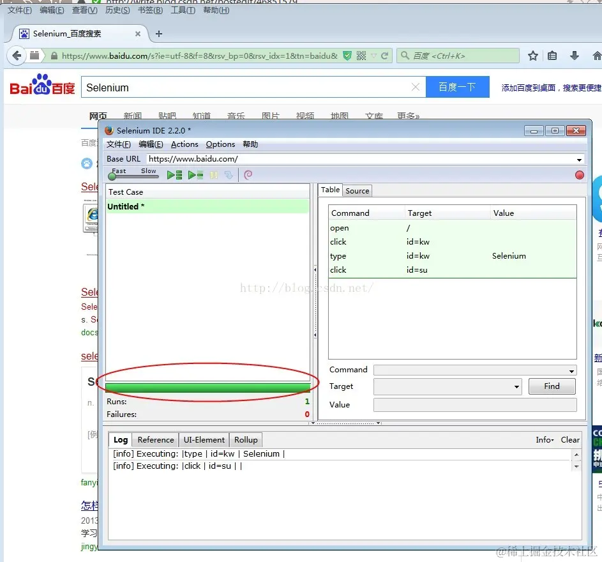Click the Selenium IDE title bar Firefox icon
Viewport: 602px width, 562px height.
pyautogui.click(x=109, y=131)
